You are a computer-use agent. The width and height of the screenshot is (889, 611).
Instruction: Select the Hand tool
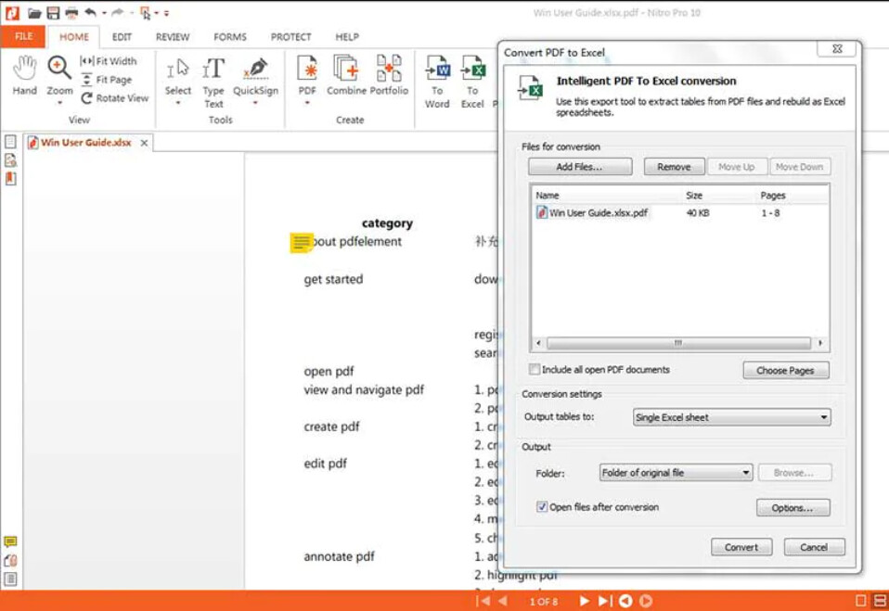click(25, 75)
